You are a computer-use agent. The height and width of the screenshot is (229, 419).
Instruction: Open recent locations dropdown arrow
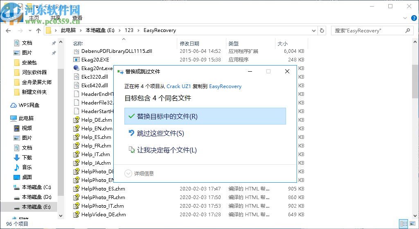(x=30, y=30)
